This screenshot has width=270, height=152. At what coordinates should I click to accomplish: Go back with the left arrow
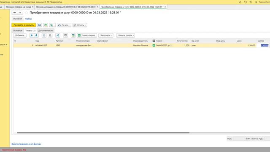[x=15, y=13]
